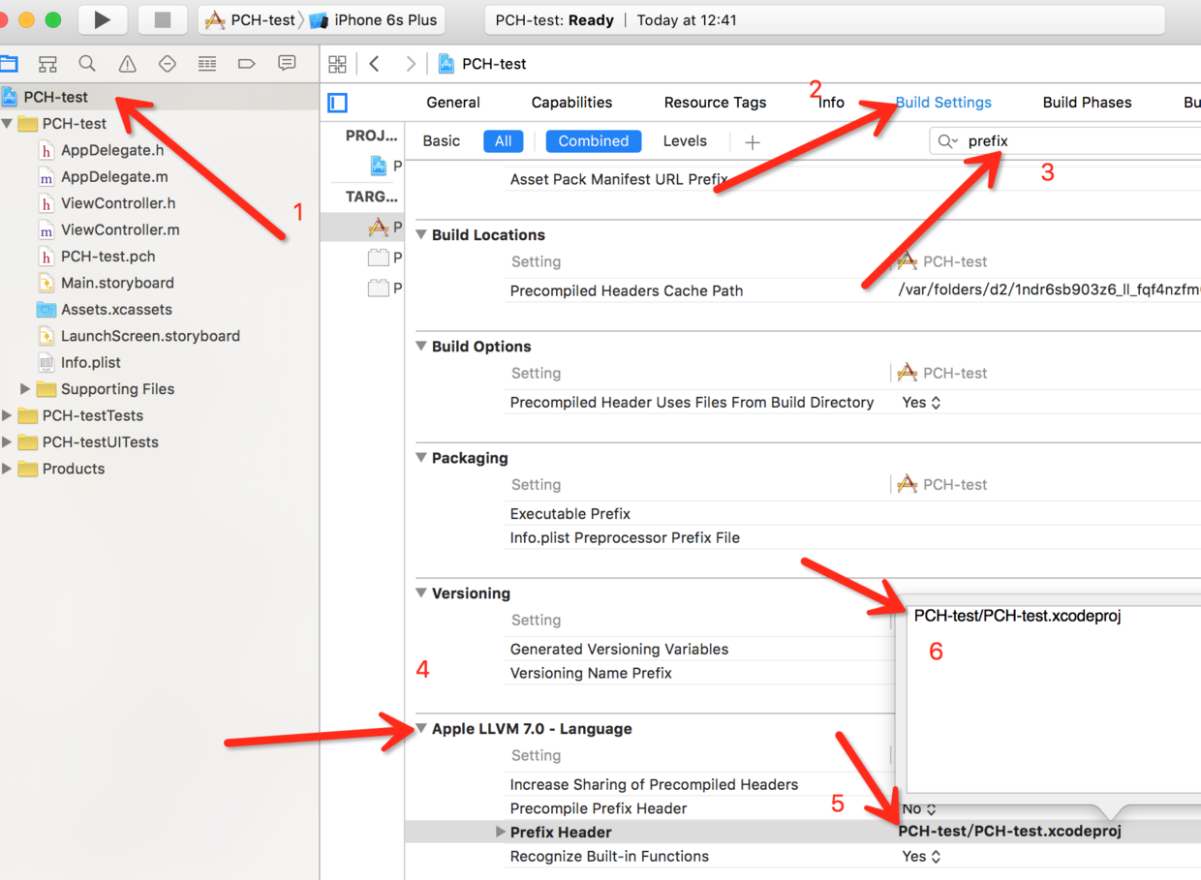Switch to the Build Settings tab
The image size is (1201, 880).
click(943, 103)
